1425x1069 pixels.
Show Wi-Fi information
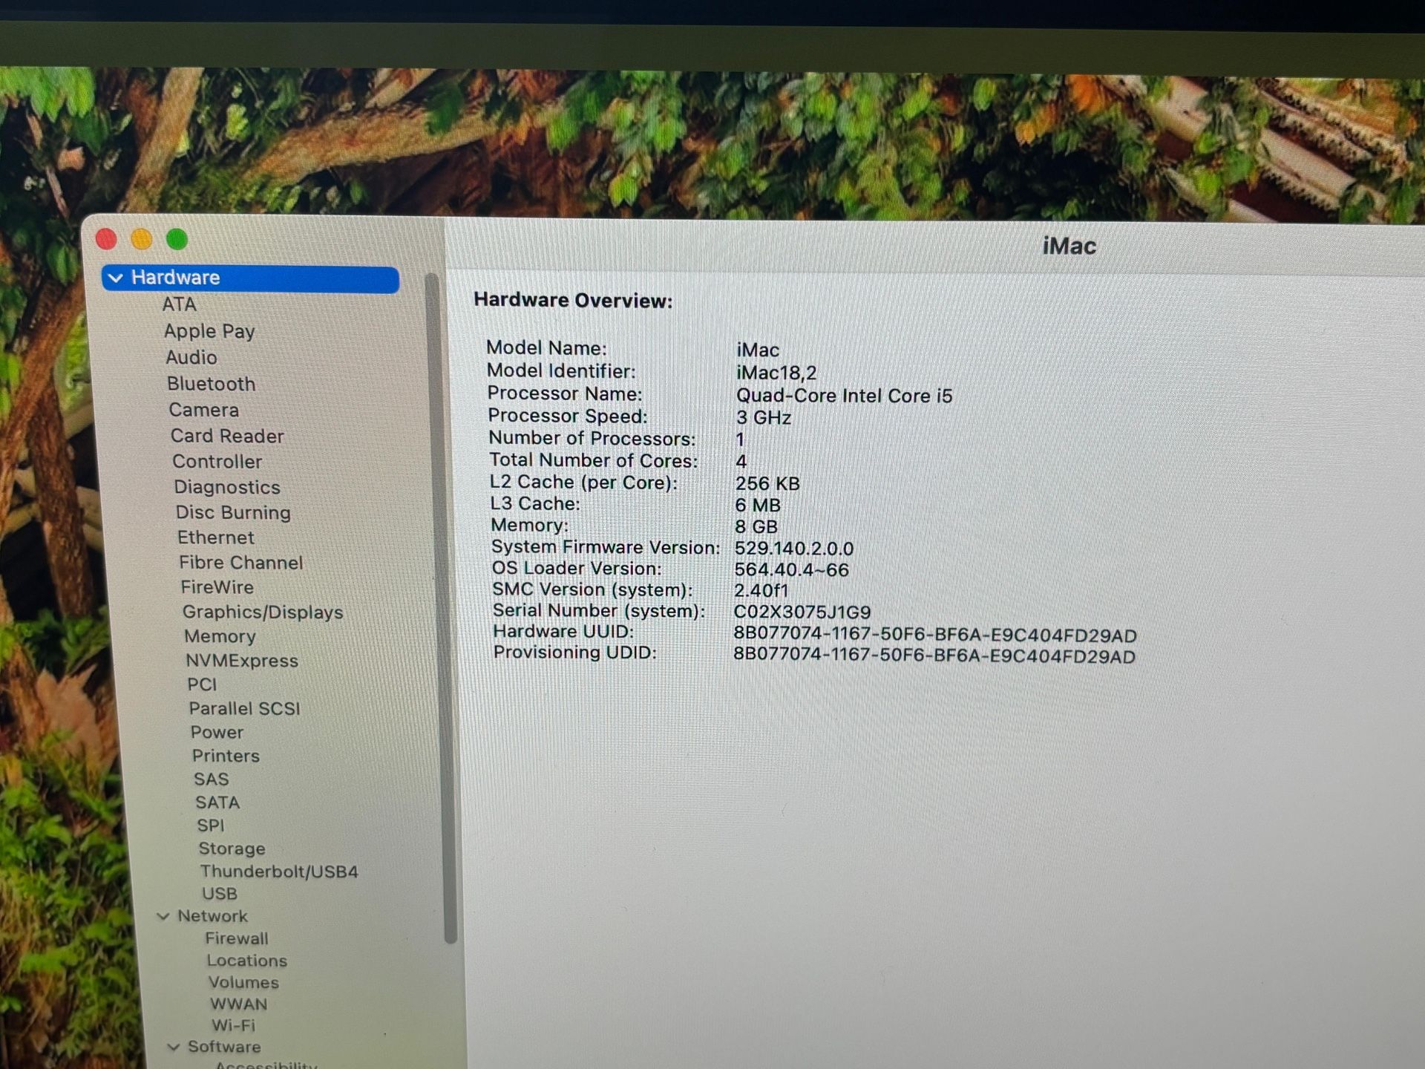tap(234, 1025)
